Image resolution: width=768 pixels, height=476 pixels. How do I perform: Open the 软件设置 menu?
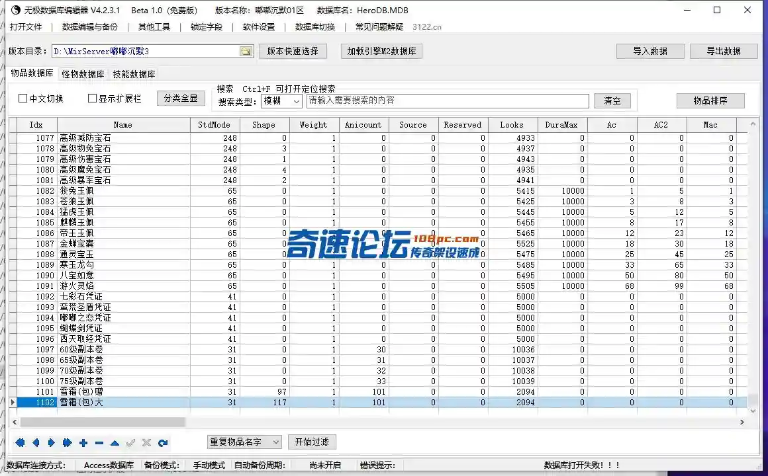259,27
